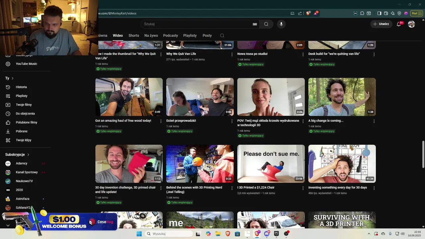Open Brave Rewards triangle icon

click(x=316, y=13)
